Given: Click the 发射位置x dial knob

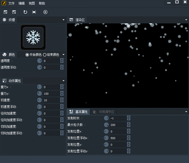Looking at the screenshot, I should click(106, 131).
